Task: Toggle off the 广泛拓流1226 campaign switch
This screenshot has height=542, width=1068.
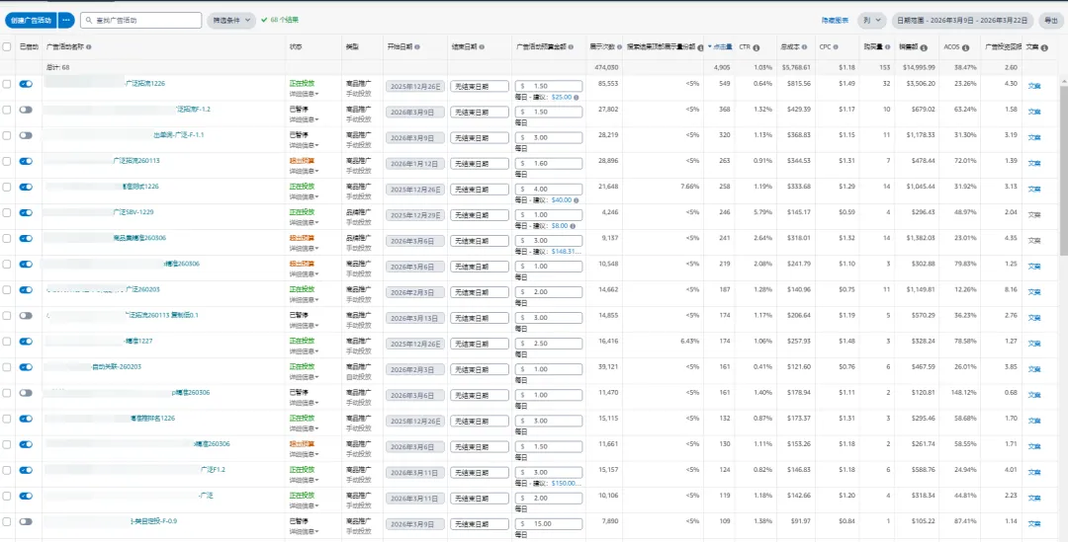Action: (26, 84)
